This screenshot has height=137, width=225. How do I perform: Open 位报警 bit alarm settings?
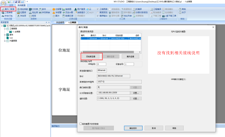(x=57, y=9)
